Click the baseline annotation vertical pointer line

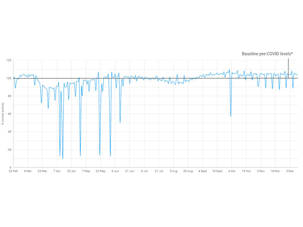click(288, 68)
